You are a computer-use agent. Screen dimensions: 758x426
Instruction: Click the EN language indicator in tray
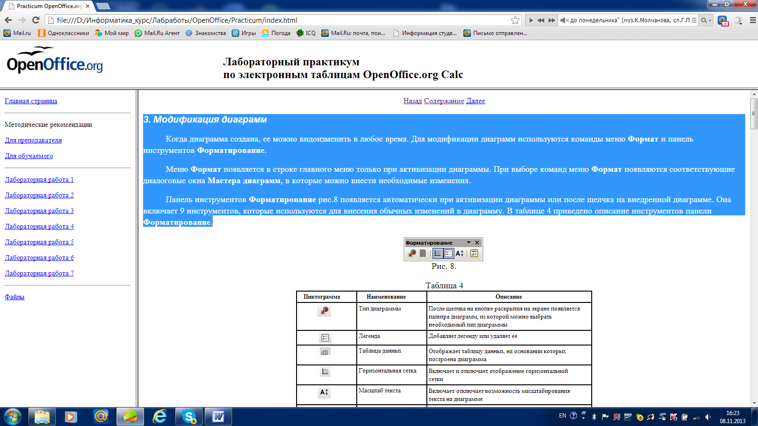562,416
